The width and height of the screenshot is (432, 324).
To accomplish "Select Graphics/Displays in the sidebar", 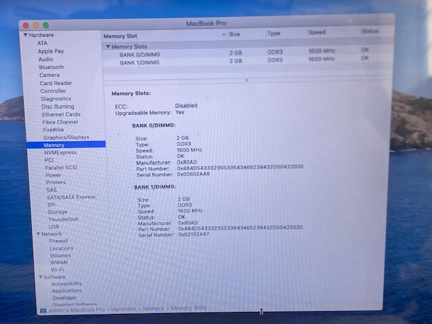I will 66,137.
